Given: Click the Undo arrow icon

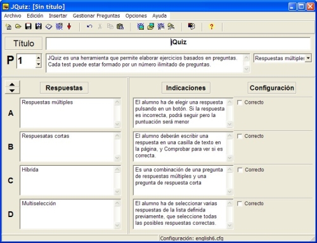Looking at the screenshot, I should click(x=89, y=27).
